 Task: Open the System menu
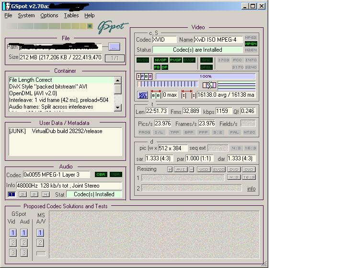click(26, 15)
